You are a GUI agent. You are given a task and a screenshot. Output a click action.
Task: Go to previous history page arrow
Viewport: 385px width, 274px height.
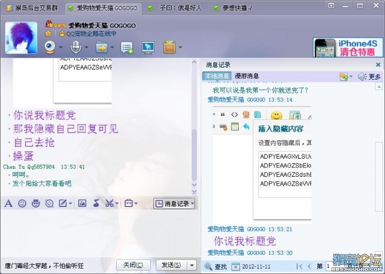309,266
